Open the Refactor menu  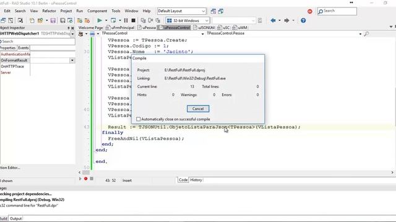[x=49, y=11]
